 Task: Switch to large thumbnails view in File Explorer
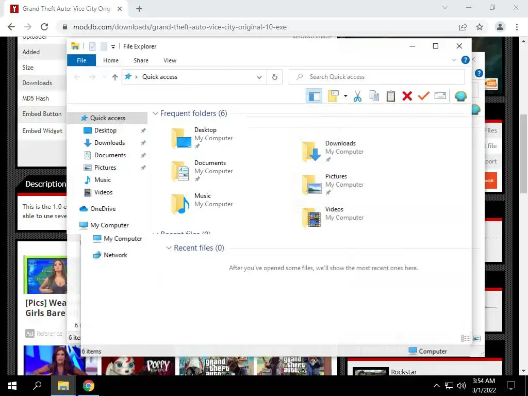[477, 338]
